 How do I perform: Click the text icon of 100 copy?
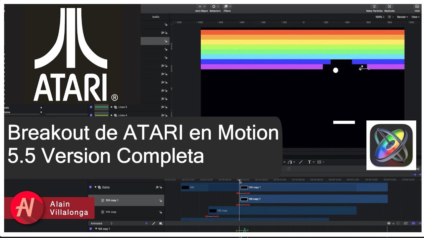click(x=102, y=212)
